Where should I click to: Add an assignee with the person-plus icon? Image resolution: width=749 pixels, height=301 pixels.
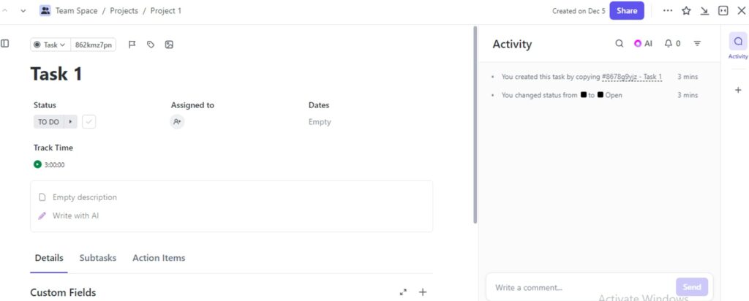[x=177, y=121]
